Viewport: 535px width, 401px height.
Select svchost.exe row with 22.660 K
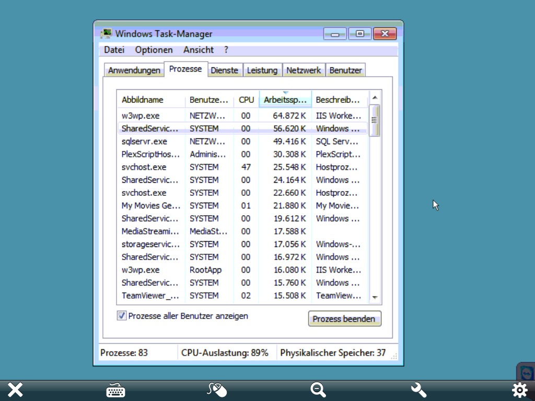(x=242, y=193)
